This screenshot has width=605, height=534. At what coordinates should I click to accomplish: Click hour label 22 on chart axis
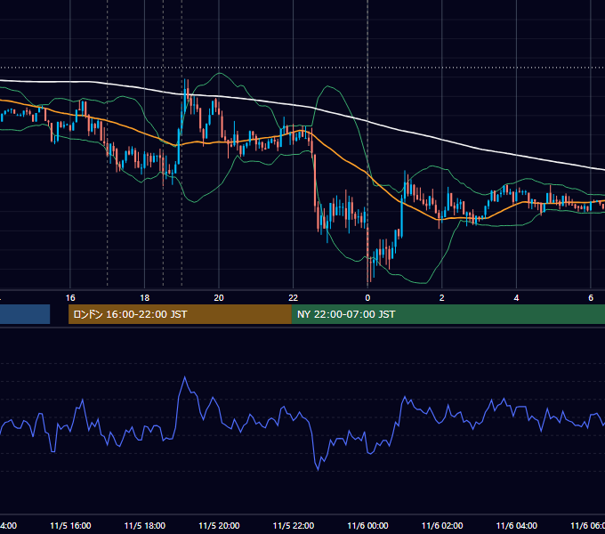coord(294,297)
